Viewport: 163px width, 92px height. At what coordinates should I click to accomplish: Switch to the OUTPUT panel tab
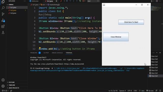(46, 53)
